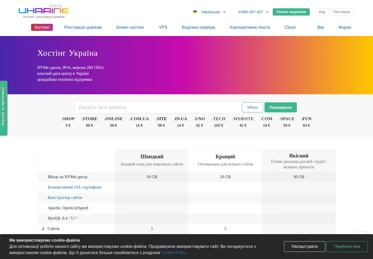Click the 10 GB disk value

pos(152,177)
